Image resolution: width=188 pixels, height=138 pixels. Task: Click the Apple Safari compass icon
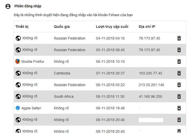[18, 108]
